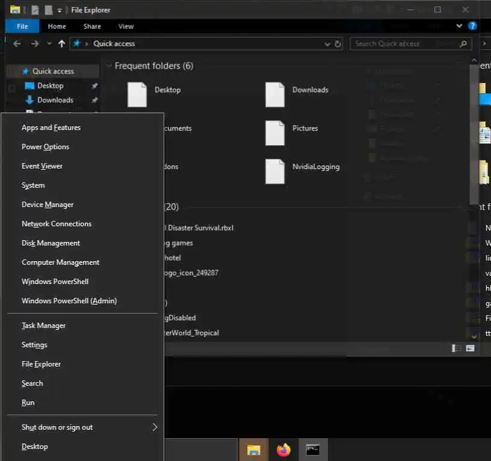Switch to the Share ribbon tab

pyautogui.click(x=92, y=26)
